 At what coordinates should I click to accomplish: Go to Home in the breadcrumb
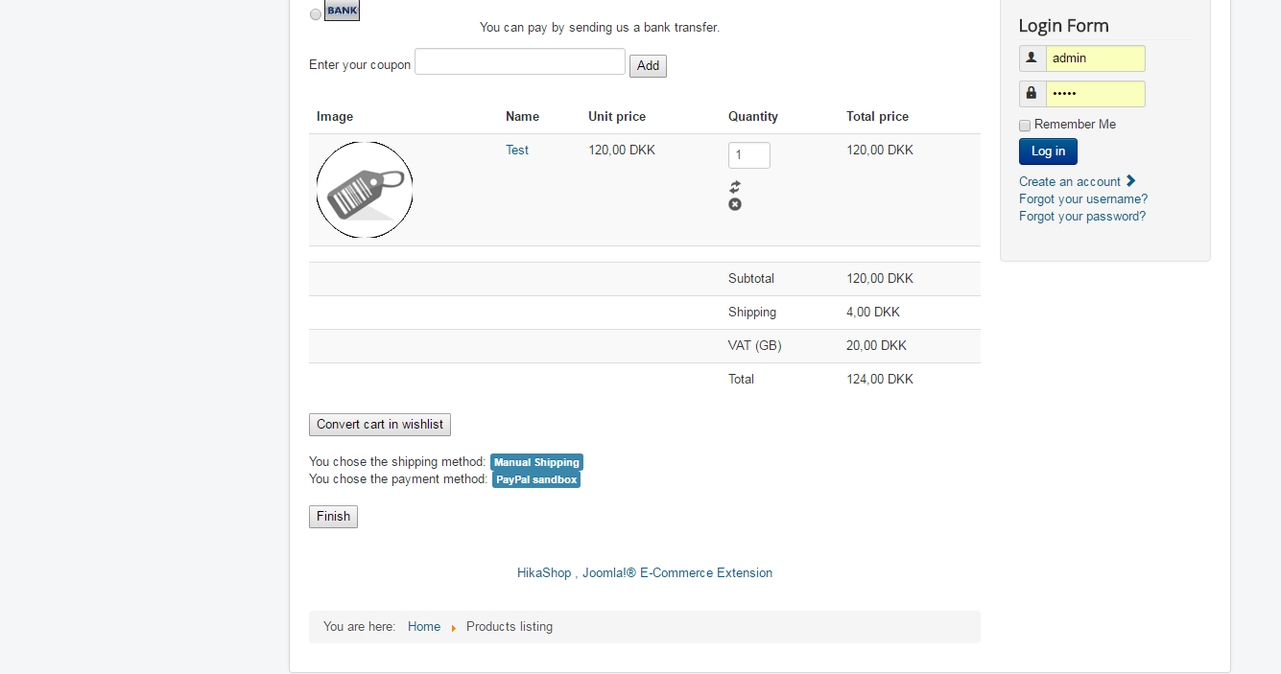(x=424, y=627)
